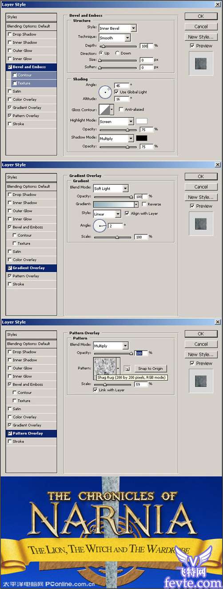Toggle the Use Global Light checkbox
This screenshot has width=223, height=589.
(x=116, y=92)
